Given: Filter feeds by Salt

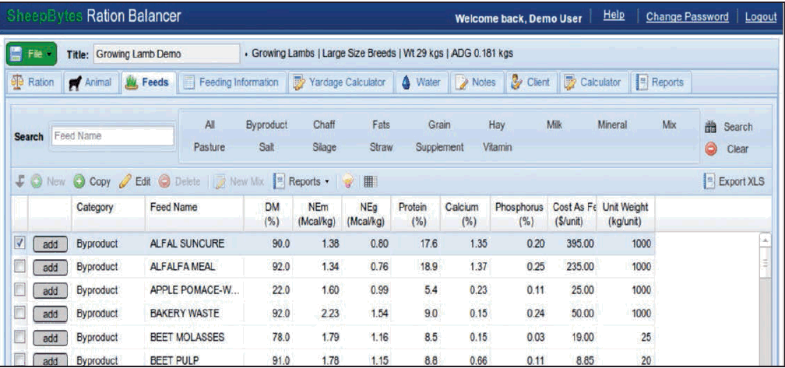Looking at the screenshot, I should tap(266, 148).
